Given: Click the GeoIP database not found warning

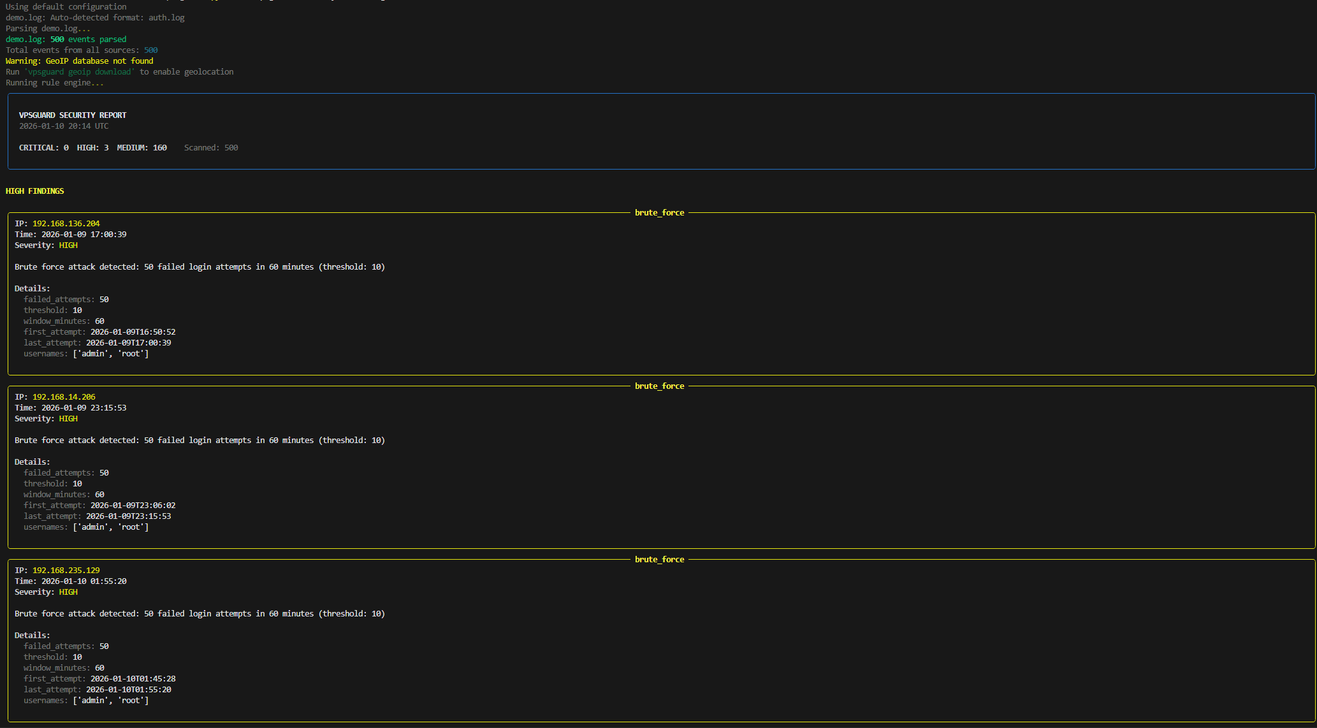Looking at the screenshot, I should 80,61.
